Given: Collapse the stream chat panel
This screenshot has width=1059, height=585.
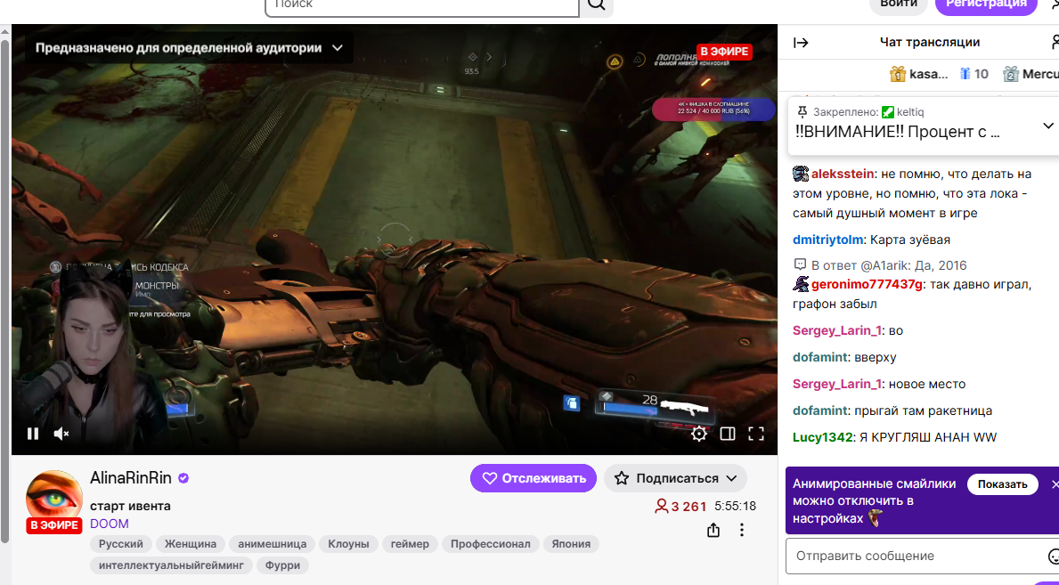Looking at the screenshot, I should [x=801, y=43].
